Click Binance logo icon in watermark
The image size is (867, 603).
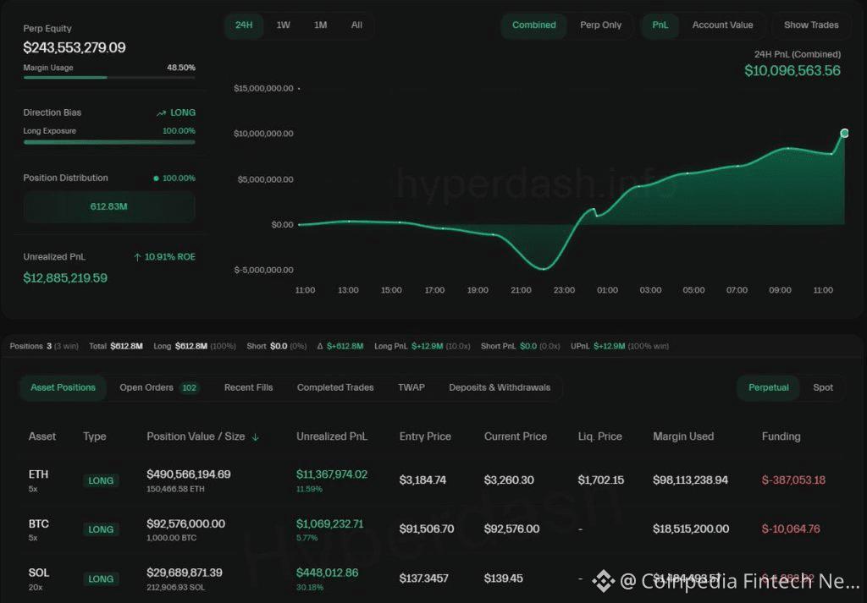coord(603,581)
